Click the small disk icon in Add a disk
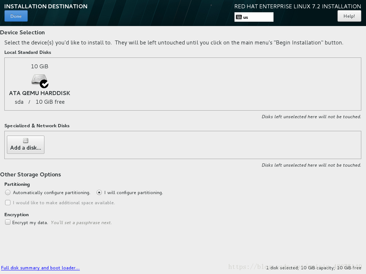The width and height of the screenshot is (366, 274). click(26, 140)
